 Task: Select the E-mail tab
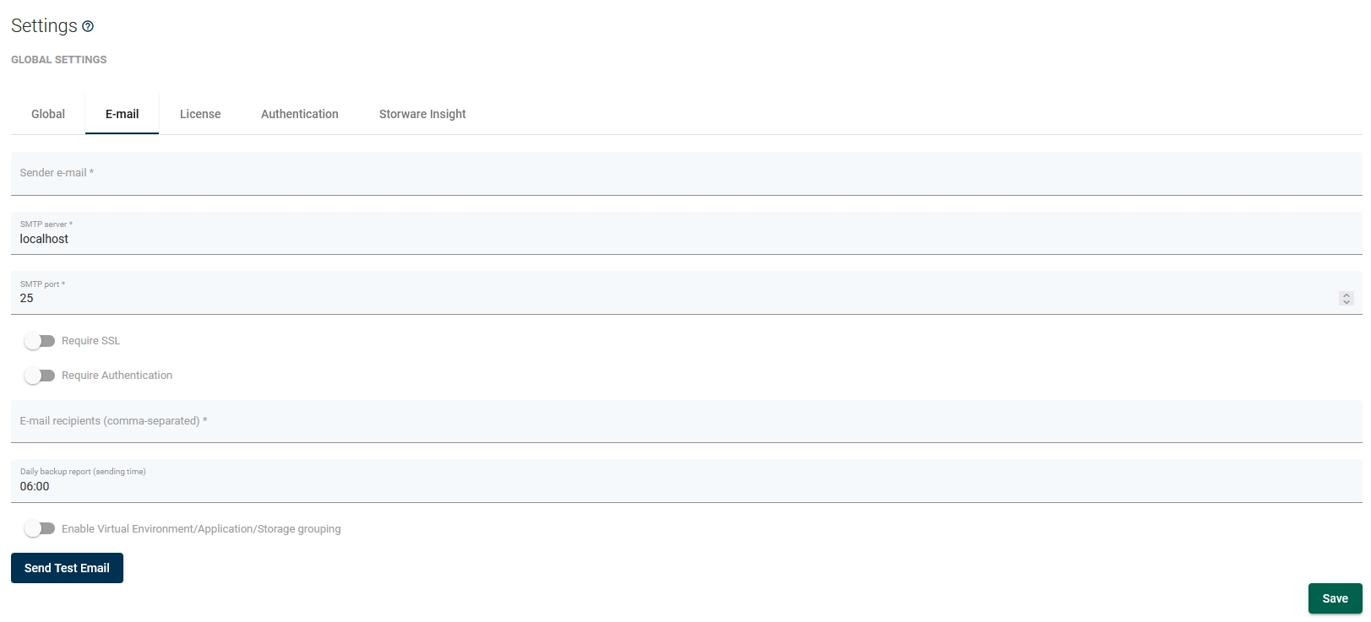point(122,114)
